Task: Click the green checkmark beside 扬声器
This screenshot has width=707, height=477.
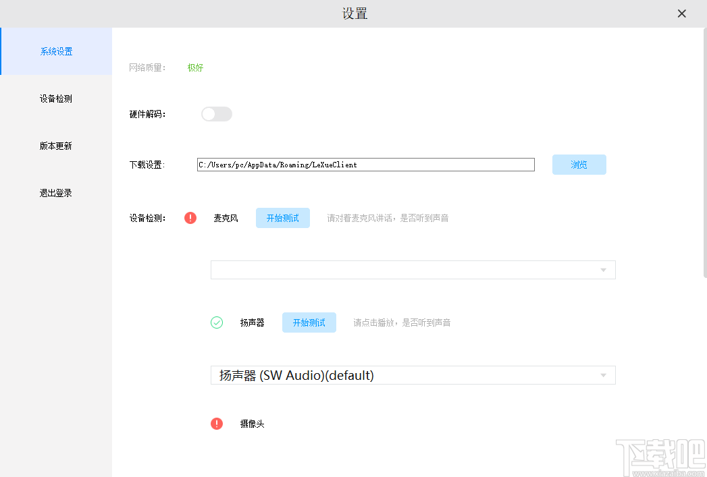Action: 216,322
